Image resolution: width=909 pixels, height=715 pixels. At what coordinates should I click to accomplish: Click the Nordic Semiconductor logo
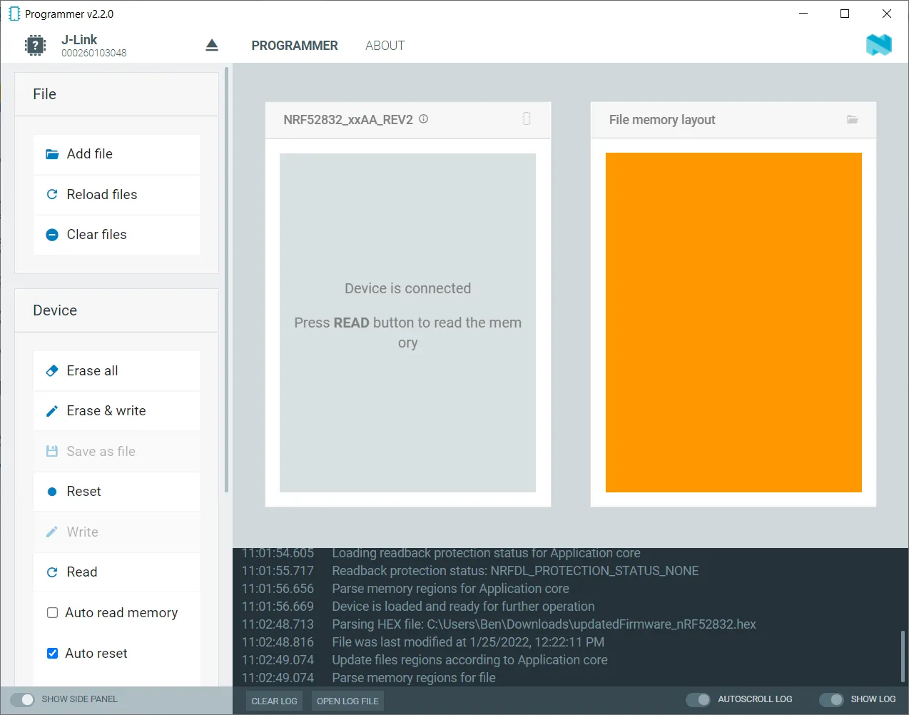point(878,44)
